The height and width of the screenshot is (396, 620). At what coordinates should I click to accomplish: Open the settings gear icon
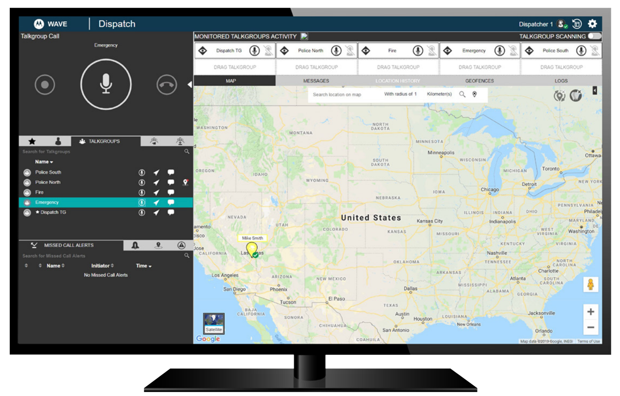[592, 24]
